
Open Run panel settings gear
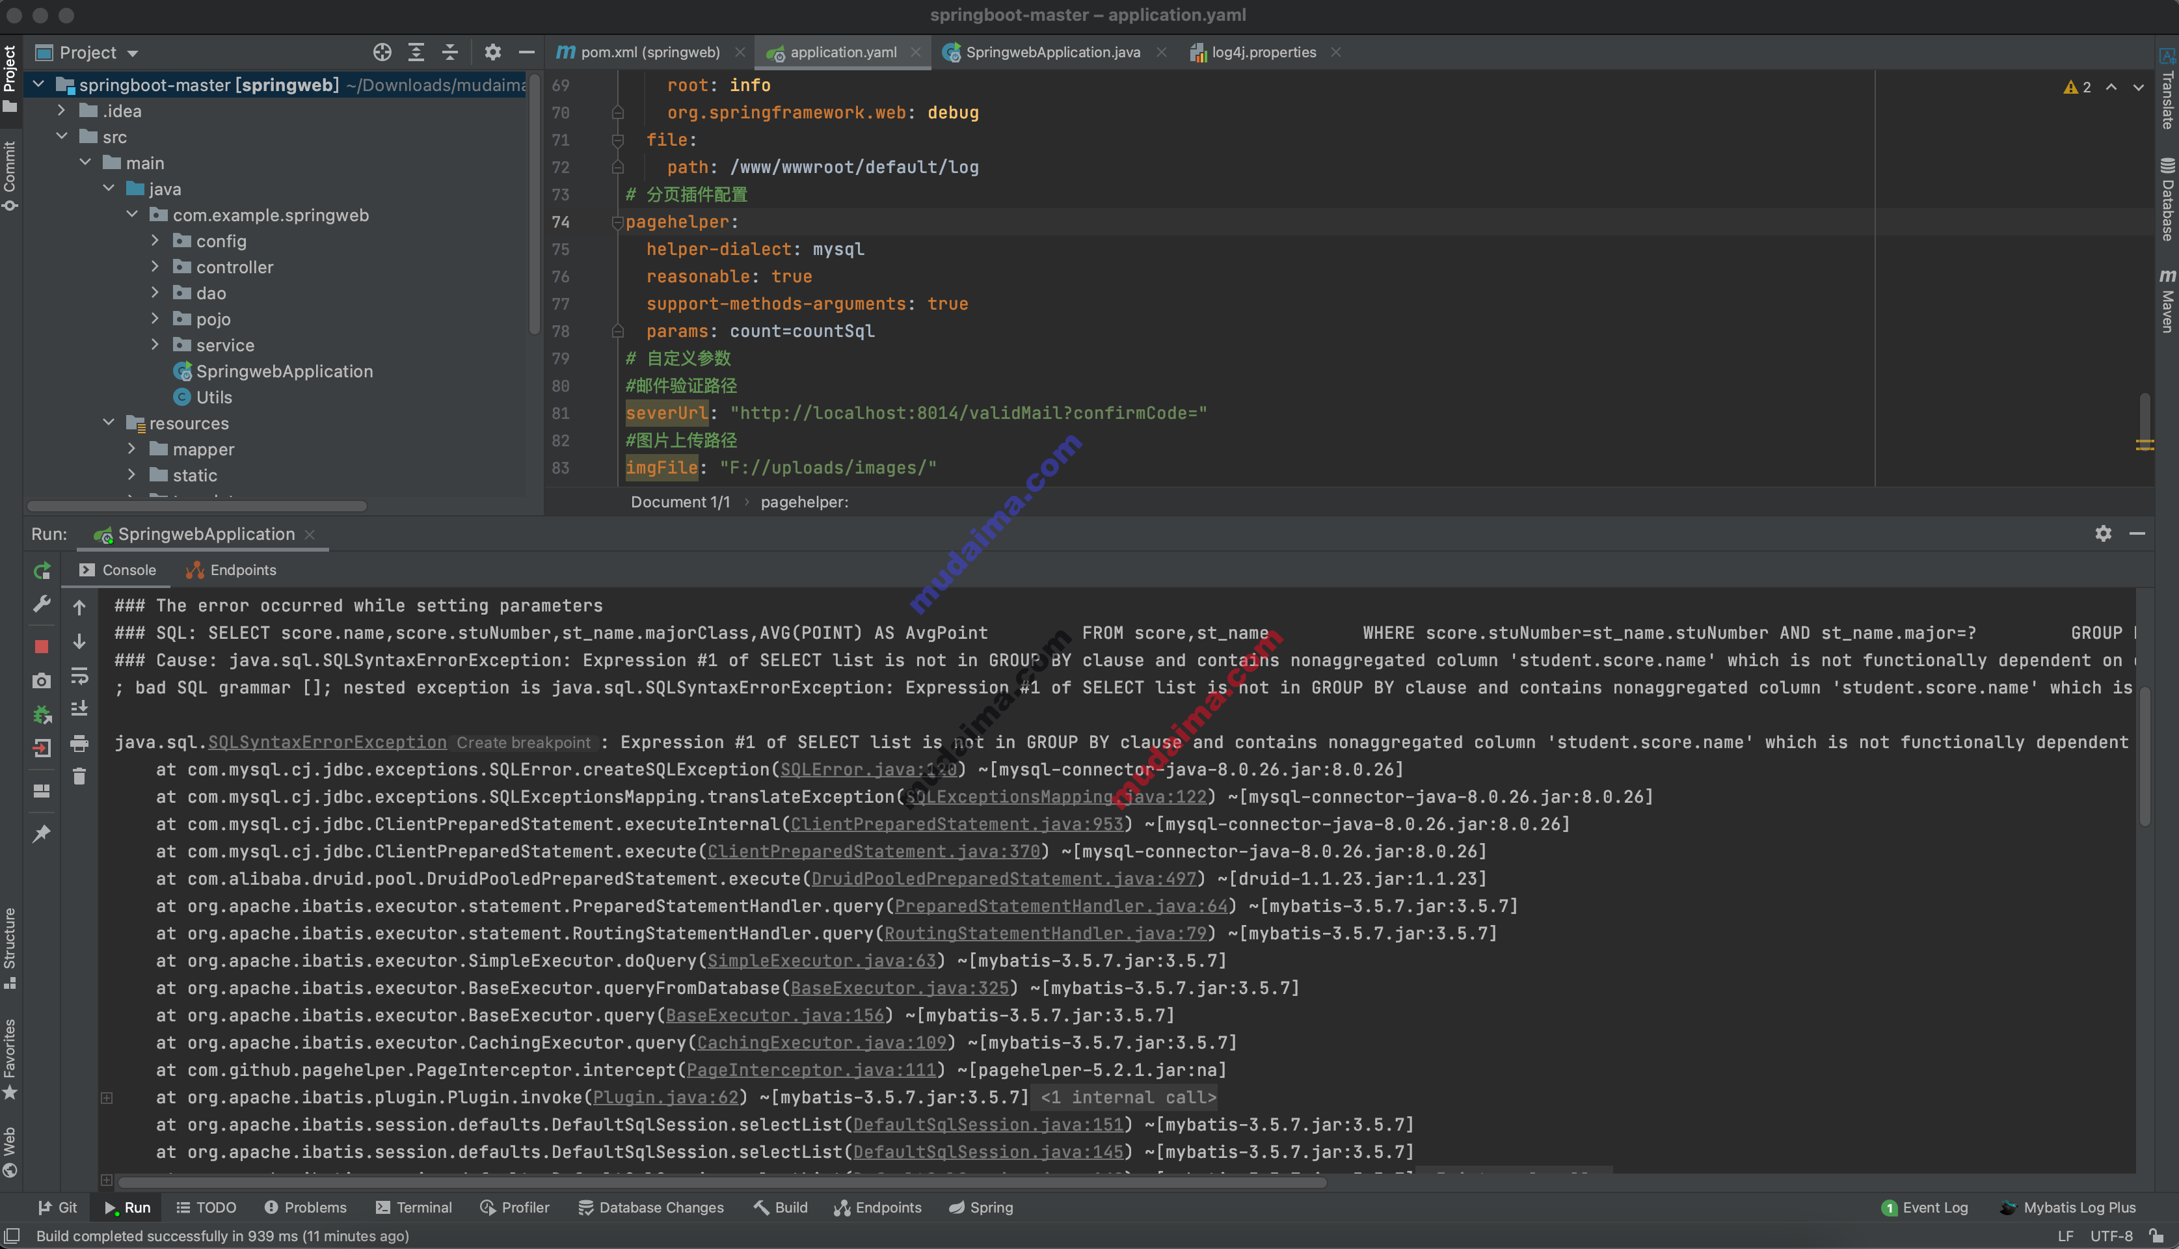pyautogui.click(x=2103, y=533)
